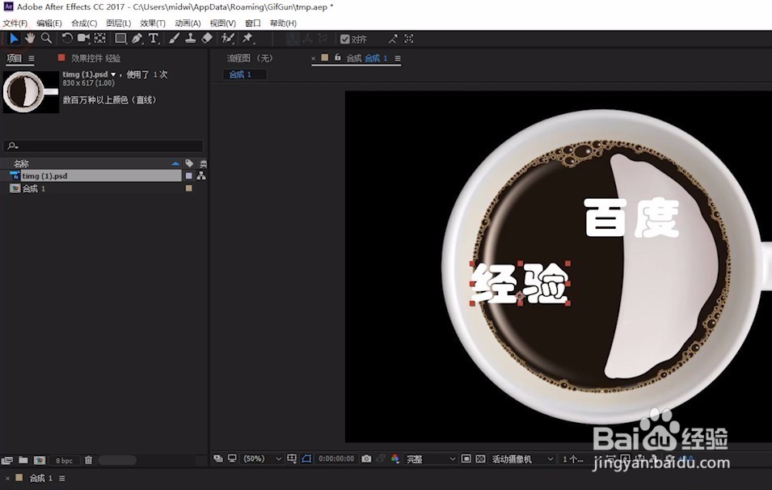Screen dimensions: 772x490
Task: Select the Rectangle shape tool
Action: pos(120,39)
